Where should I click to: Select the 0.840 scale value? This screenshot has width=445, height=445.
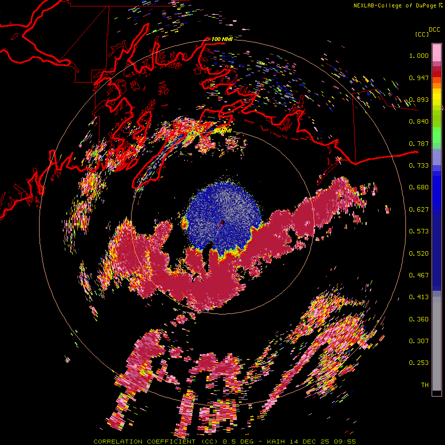tap(419, 122)
